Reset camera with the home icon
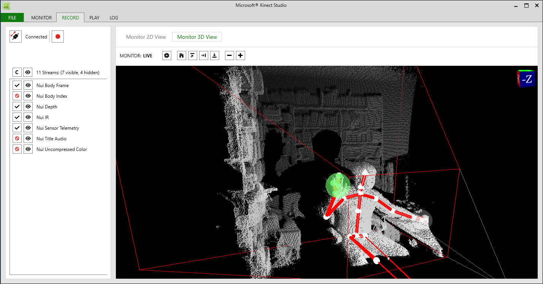The image size is (543, 284). (x=182, y=56)
